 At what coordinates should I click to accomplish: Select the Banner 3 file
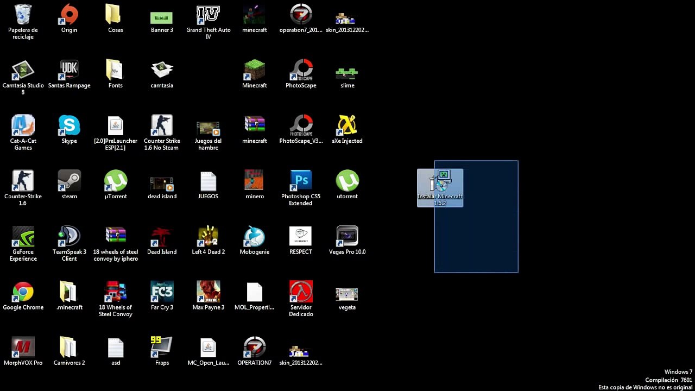(x=162, y=22)
